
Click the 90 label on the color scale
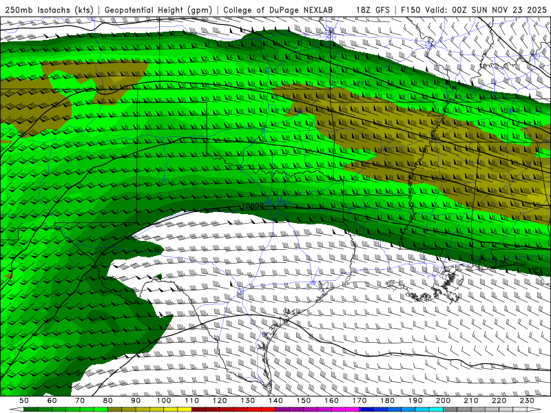(x=136, y=401)
